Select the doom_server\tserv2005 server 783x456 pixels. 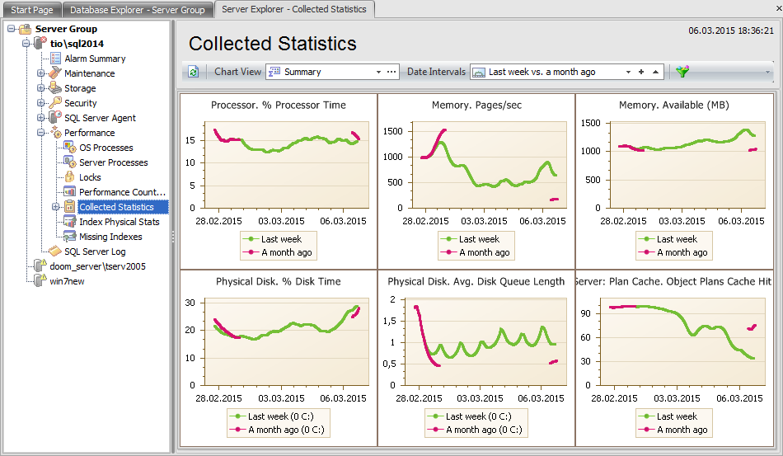tap(96, 266)
